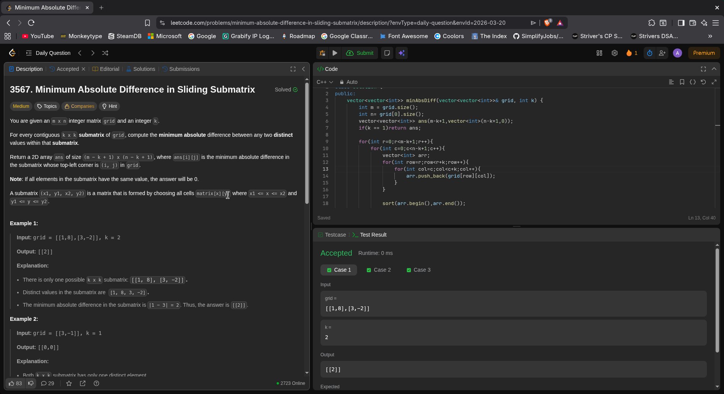Click the Premium button
Viewport: 724px width, 394px height.
pyautogui.click(x=703, y=53)
